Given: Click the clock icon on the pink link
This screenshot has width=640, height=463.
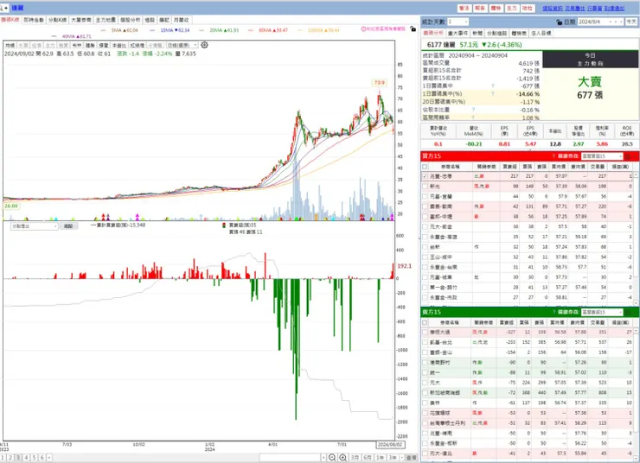Looking at the screenshot, I should pos(363,29).
